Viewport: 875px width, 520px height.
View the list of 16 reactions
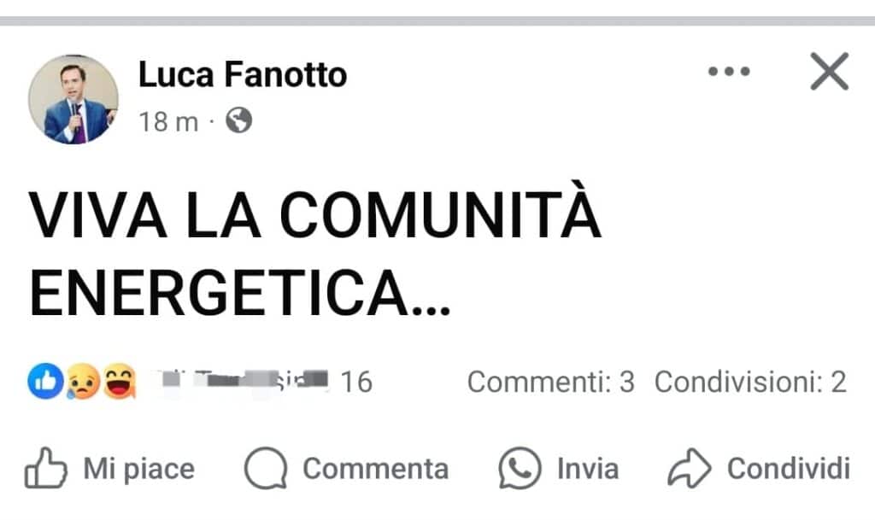(356, 383)
